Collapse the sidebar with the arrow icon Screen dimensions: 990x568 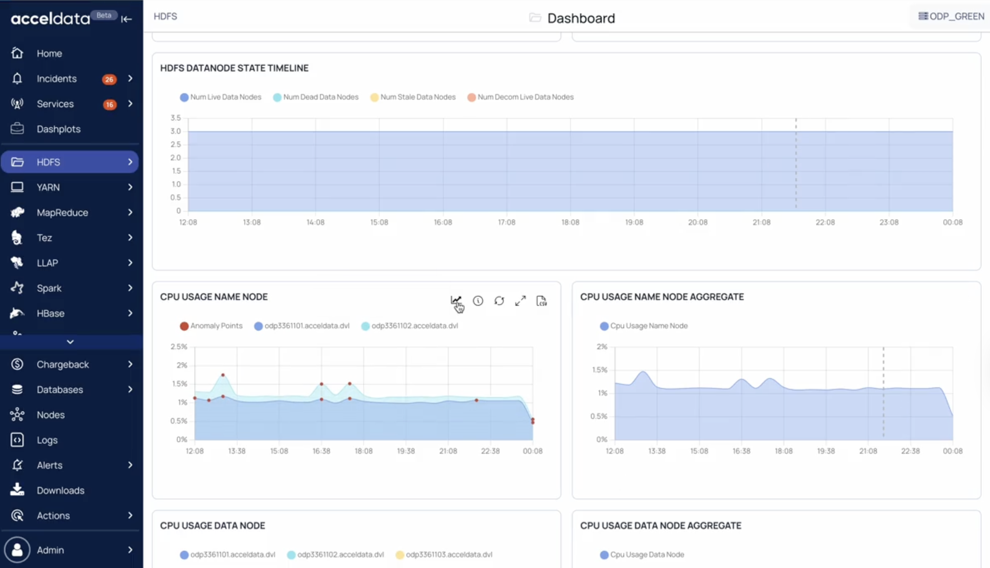pos(126,19)
